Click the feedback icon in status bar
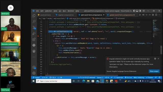Image resolution: width=163 pixels, height=92 pixels. pyautogui.click(x=156, y=77)
